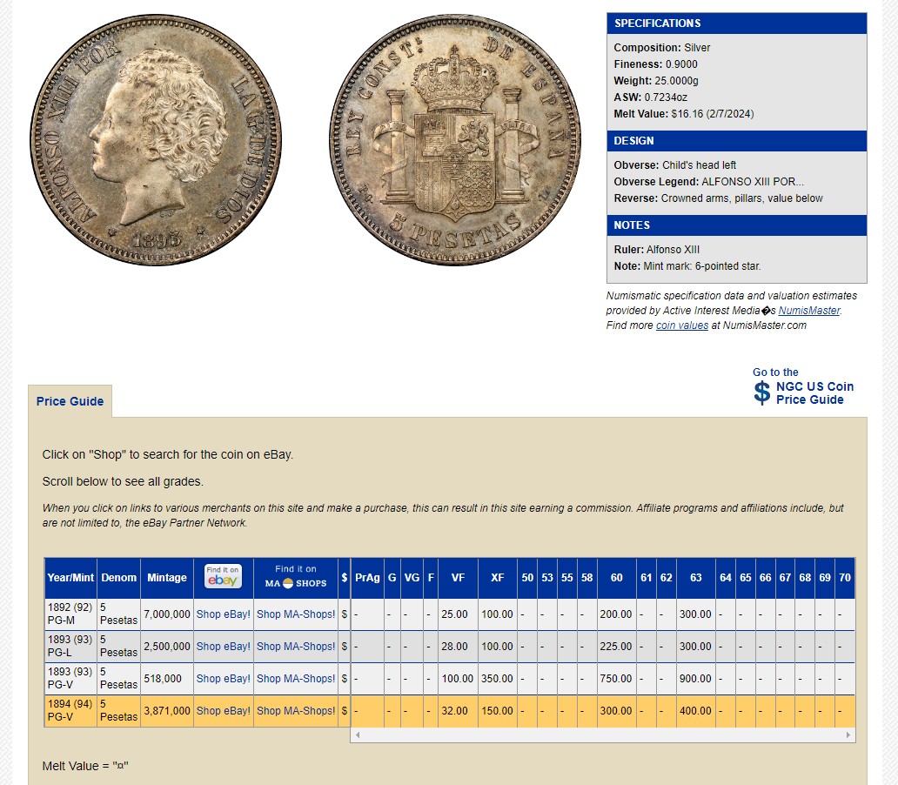Shop MA-Shops for the 518,000 mintage coin
Viewport: 898px width, 785px height.
(296, 679)
